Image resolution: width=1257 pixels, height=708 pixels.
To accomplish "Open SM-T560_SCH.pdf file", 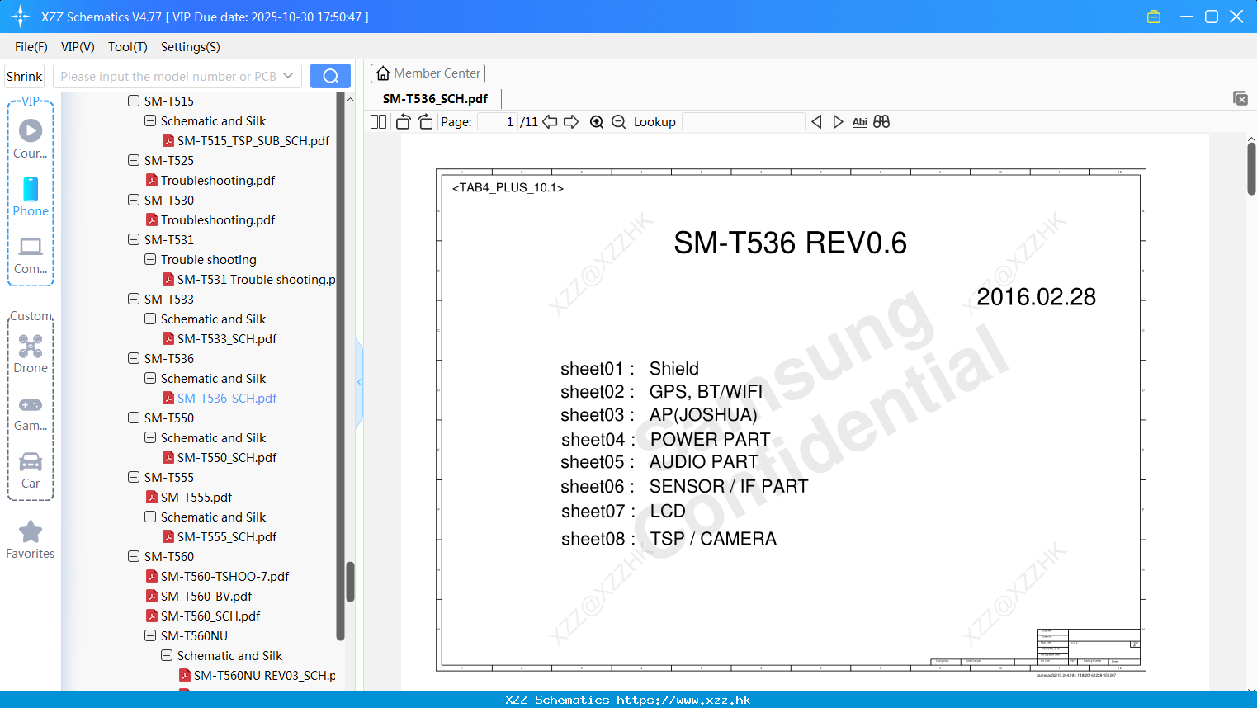I will (203, 616).
